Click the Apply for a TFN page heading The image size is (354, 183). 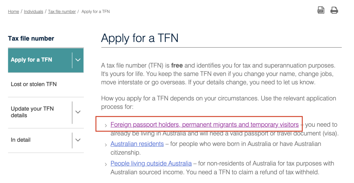point(140,38)
